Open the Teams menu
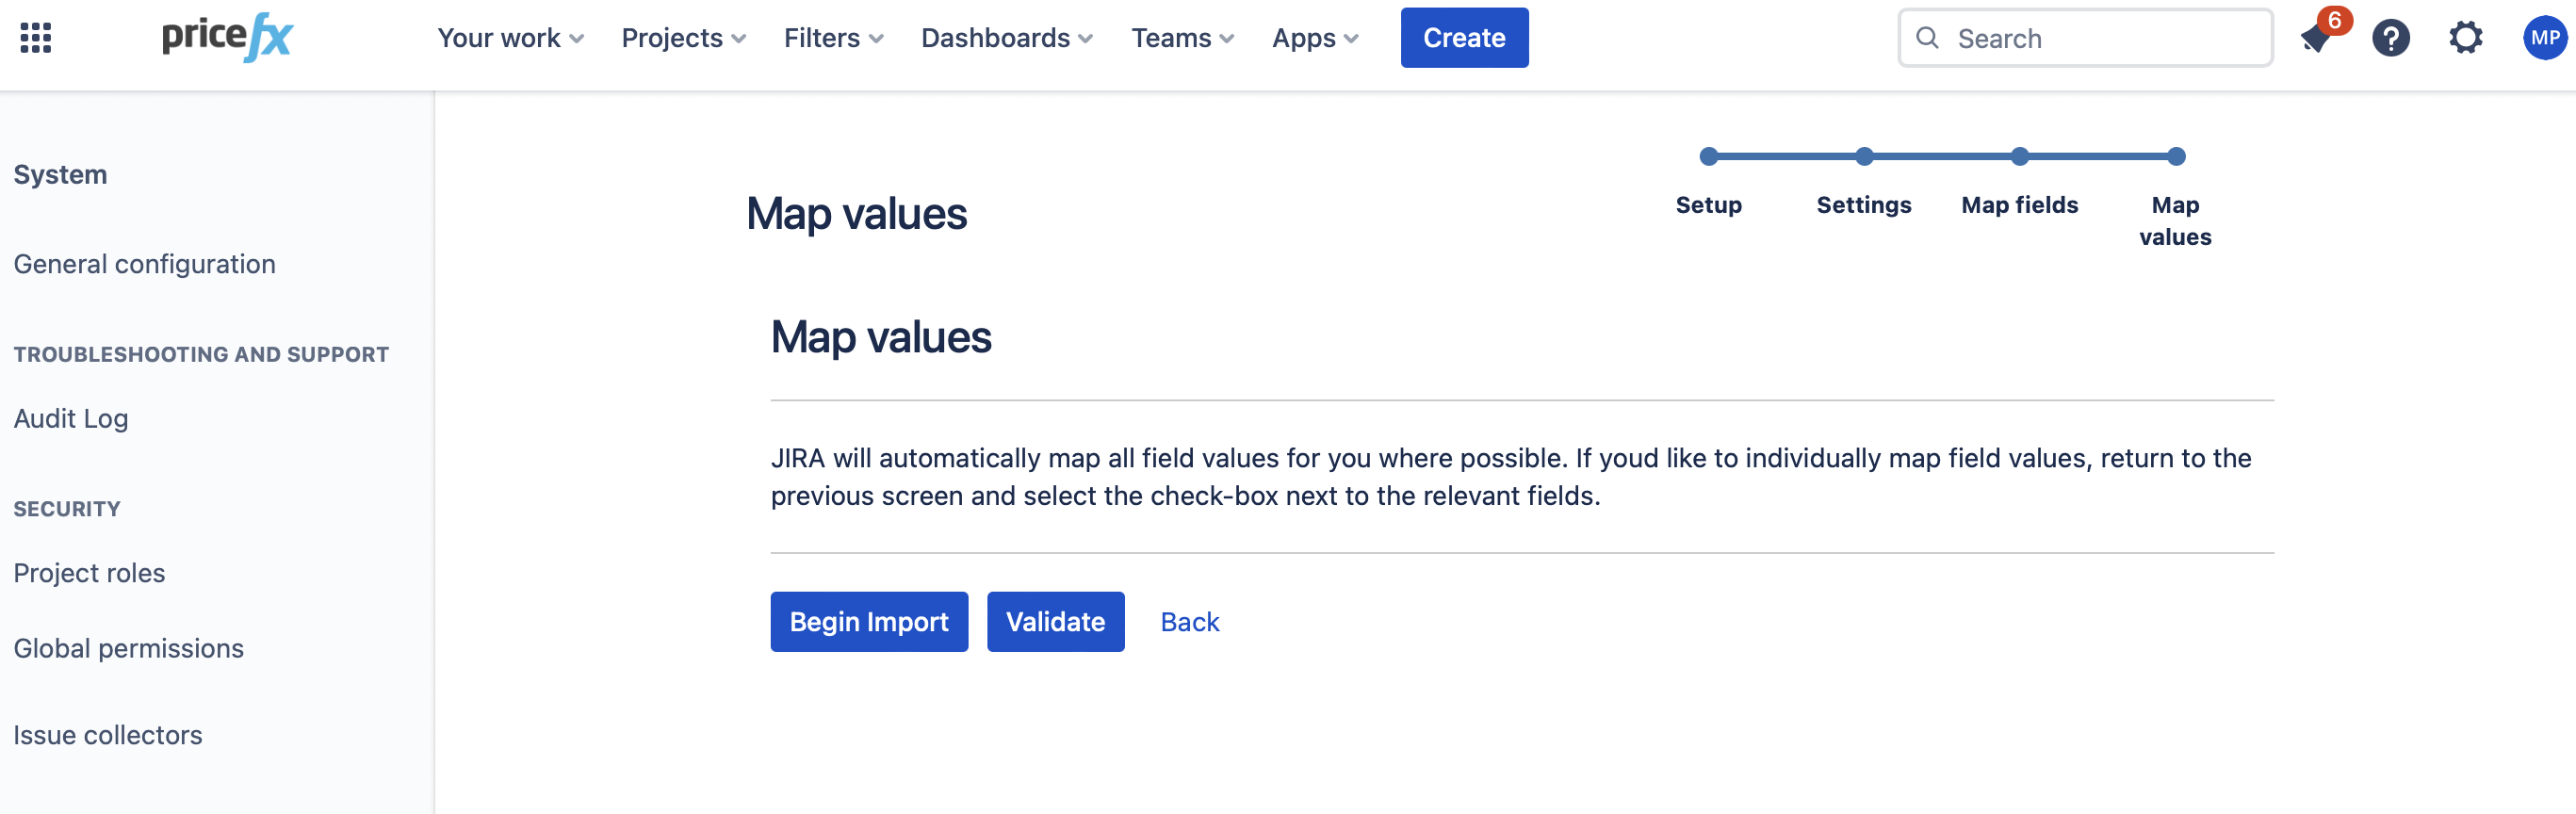The height and width of the screenshot is (814, 2576). point(1182,38)
